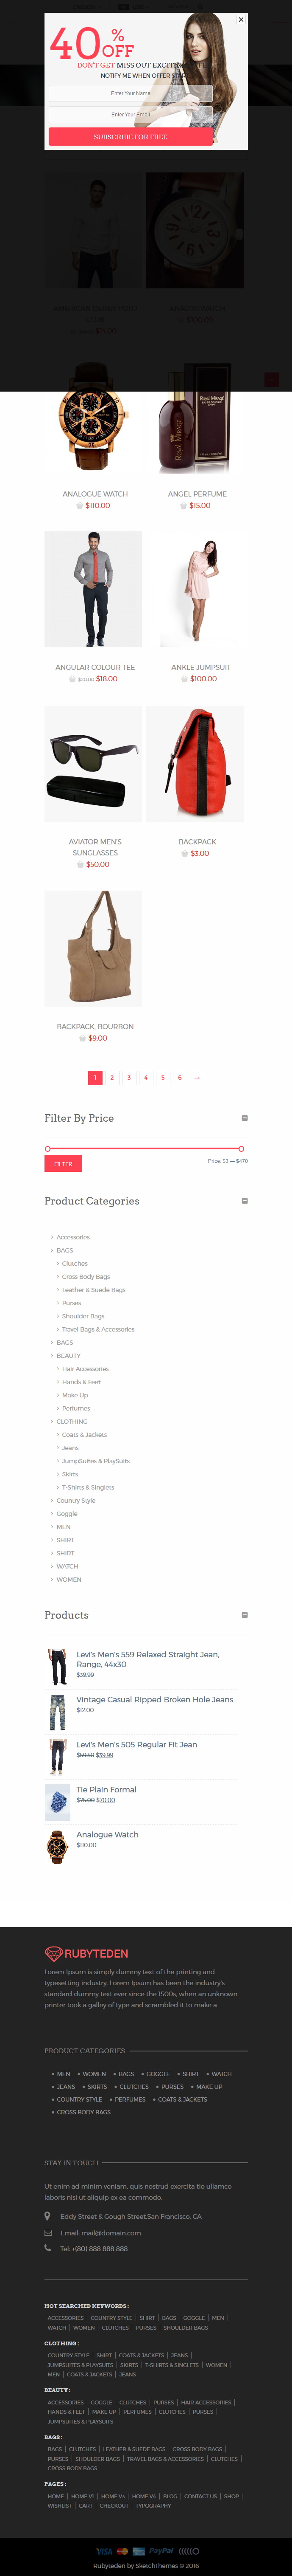Close the 40% OFF subscribe popup
Screen dimensions: 292x2576
(x=240, y=19)
